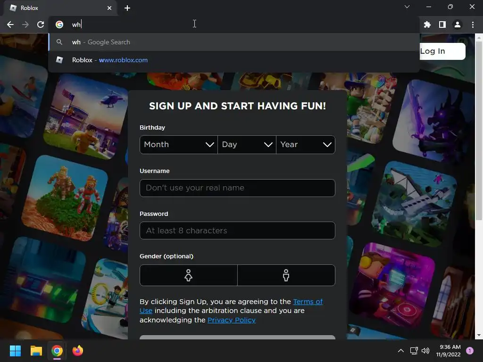Open the Day dropdown
The image size is (483, 362).
(247, 145)
